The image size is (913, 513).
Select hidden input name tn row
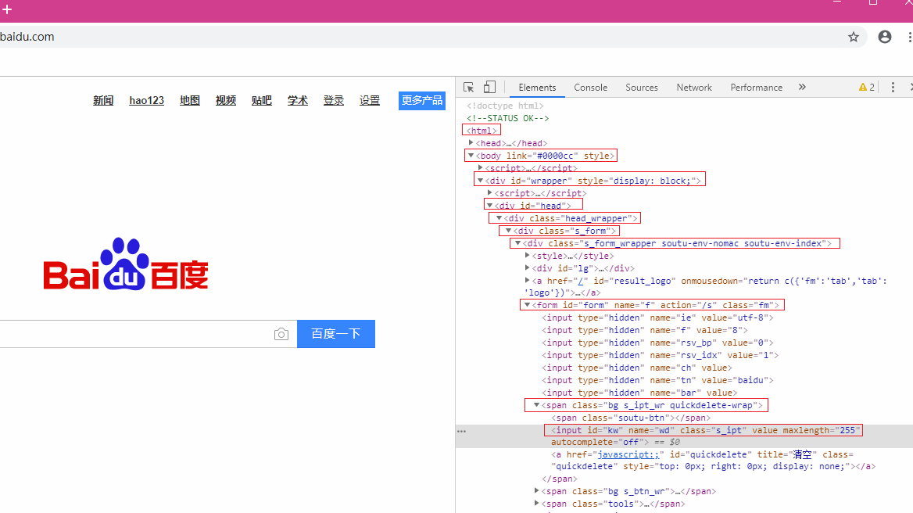[658, 380]
